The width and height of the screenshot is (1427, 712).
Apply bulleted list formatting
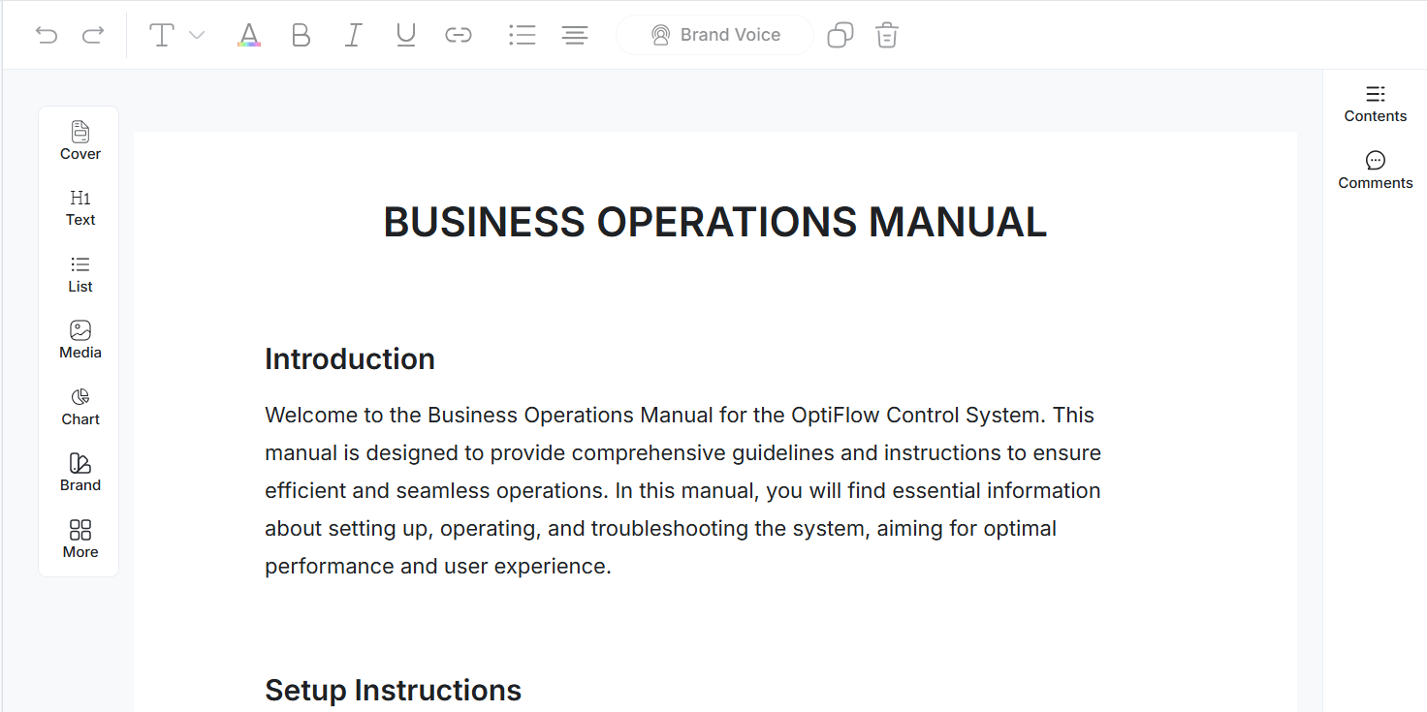pyautogui.click(x=522, y=34)
